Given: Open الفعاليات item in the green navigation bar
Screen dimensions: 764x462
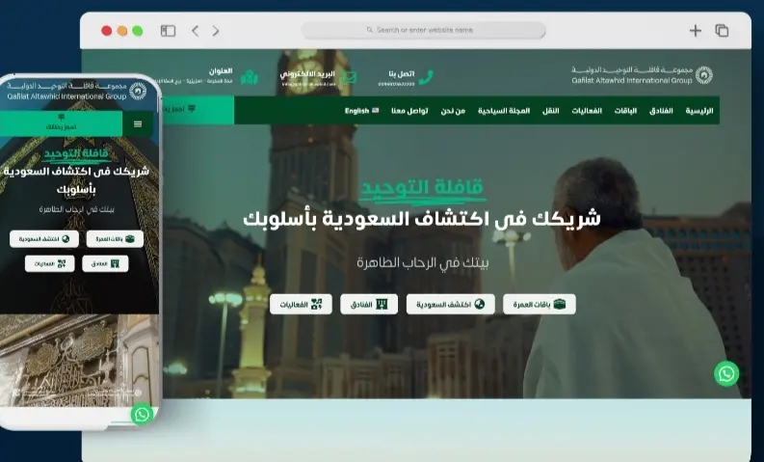Looking at the screenshot, I should tap(587, 111).
